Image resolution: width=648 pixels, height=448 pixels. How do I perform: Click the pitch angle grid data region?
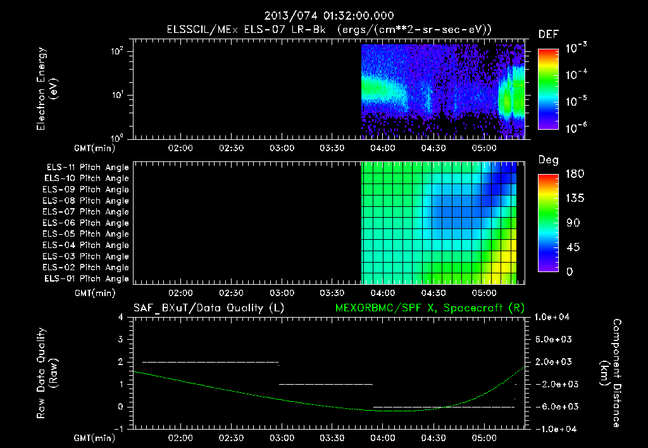439,222
